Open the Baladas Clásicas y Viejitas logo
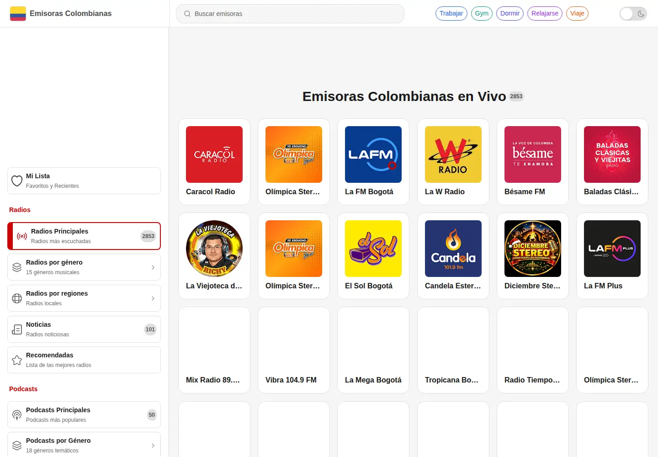Viewport: 658px width, 457px height. coord(612,154)
